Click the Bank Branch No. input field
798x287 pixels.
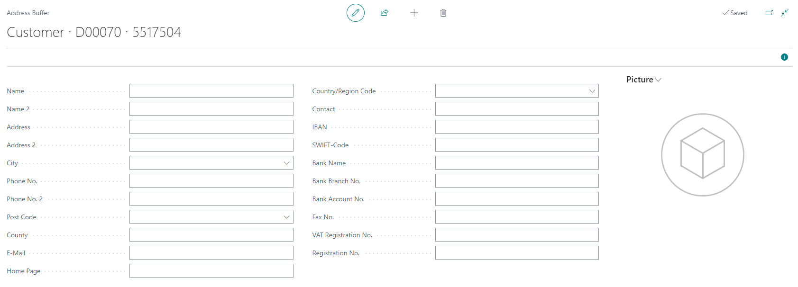[517, 181]
